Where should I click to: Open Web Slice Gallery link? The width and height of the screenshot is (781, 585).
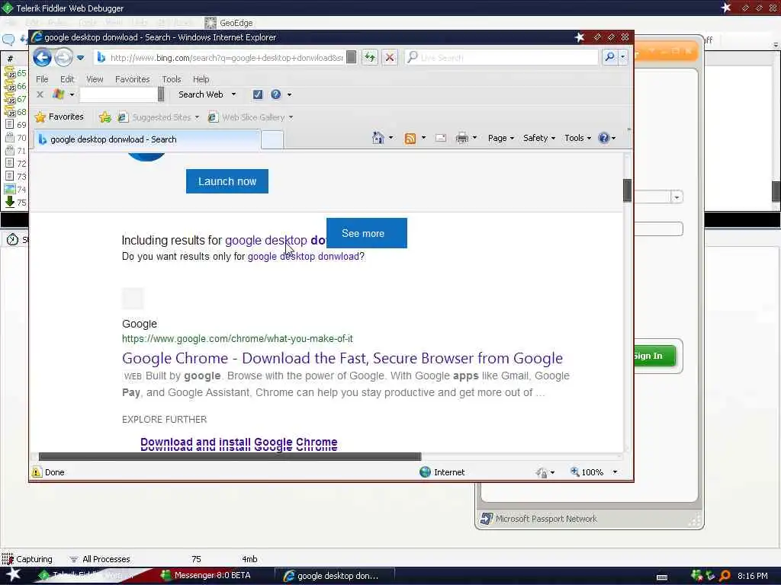[250, 117]
